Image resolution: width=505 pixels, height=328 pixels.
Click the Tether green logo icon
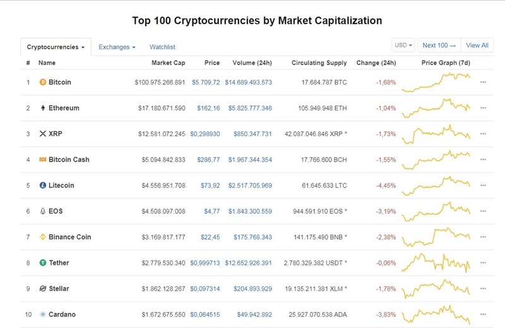[x=42, y=262]
